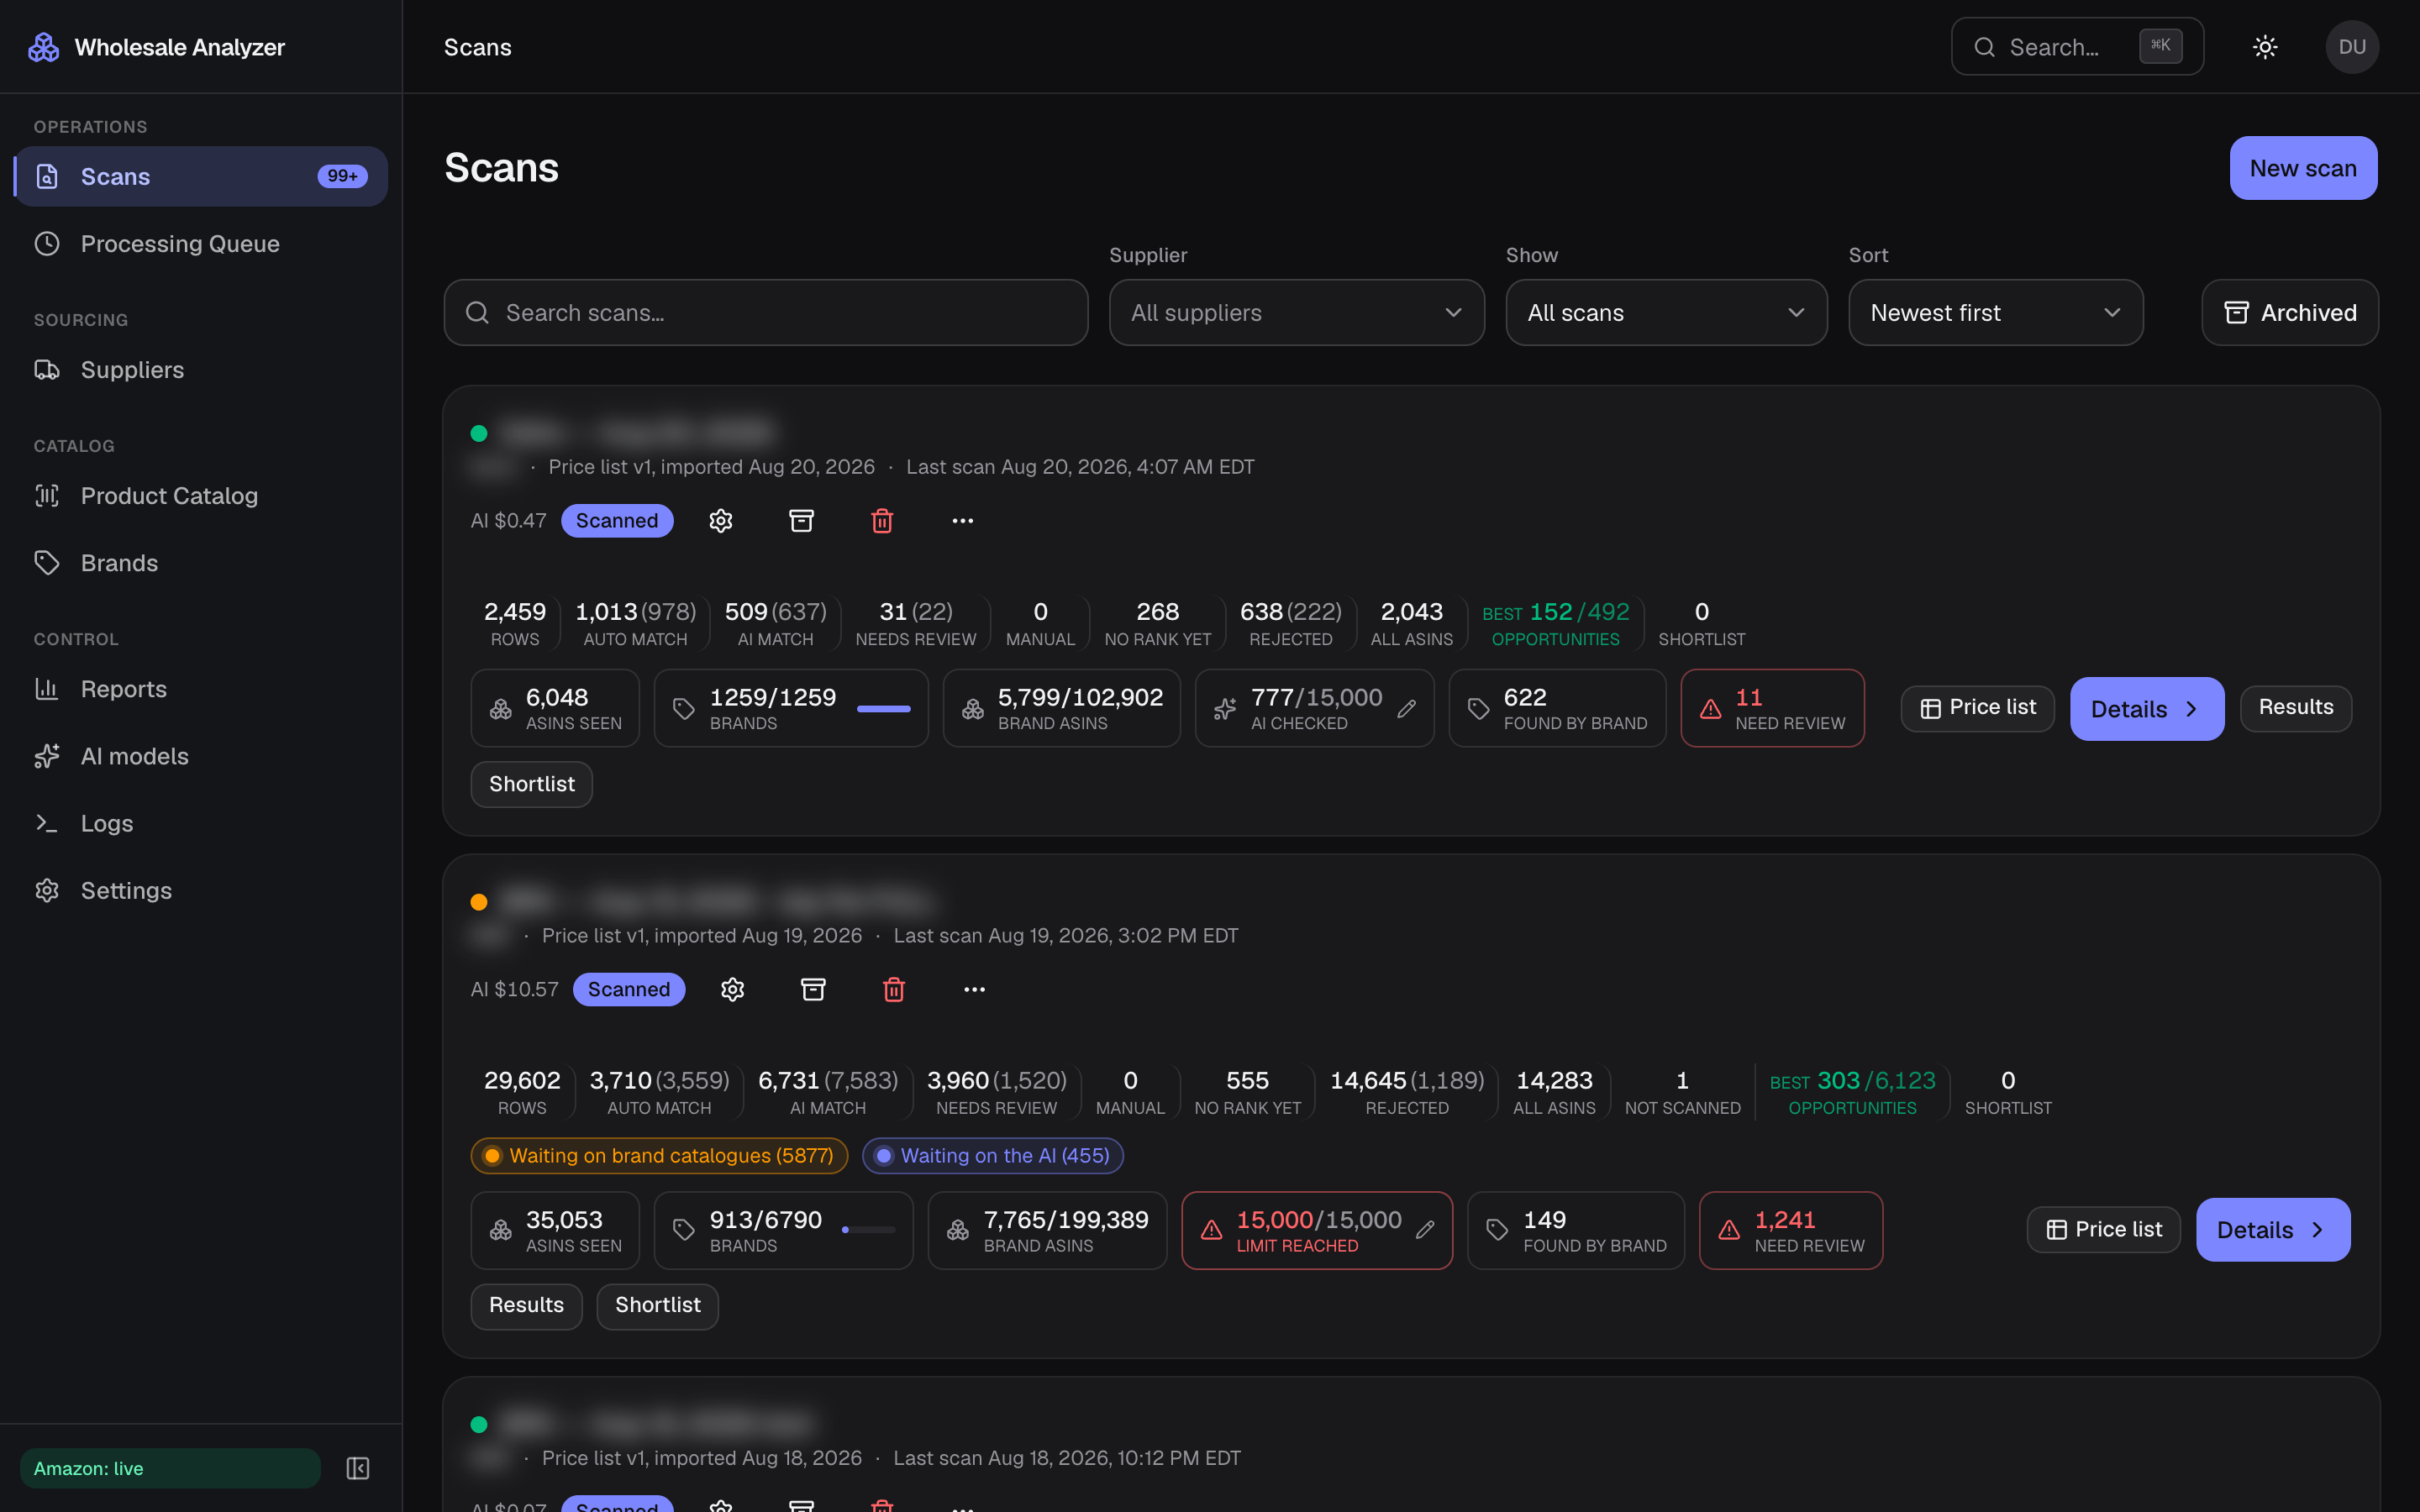Edit the 777/15,000 AI checked limit pencil
This screenshot has height=1512, width=2420.
1407,709
